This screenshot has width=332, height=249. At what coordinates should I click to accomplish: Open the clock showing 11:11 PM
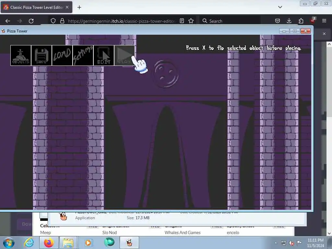click(315, 243)
